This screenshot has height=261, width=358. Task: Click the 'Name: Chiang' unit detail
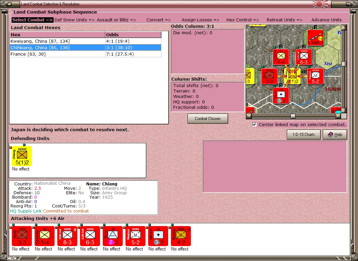tap(102, 184)
